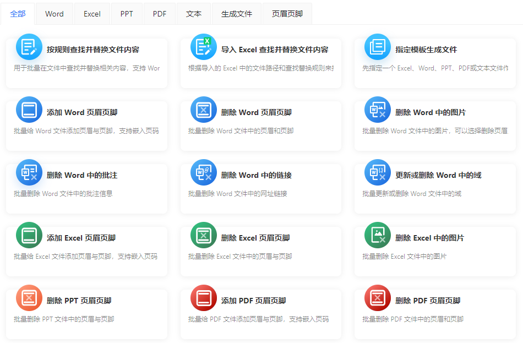The image size is (523, 343).
Task: Switch to the 文本 tab
Action: [194, 14]
